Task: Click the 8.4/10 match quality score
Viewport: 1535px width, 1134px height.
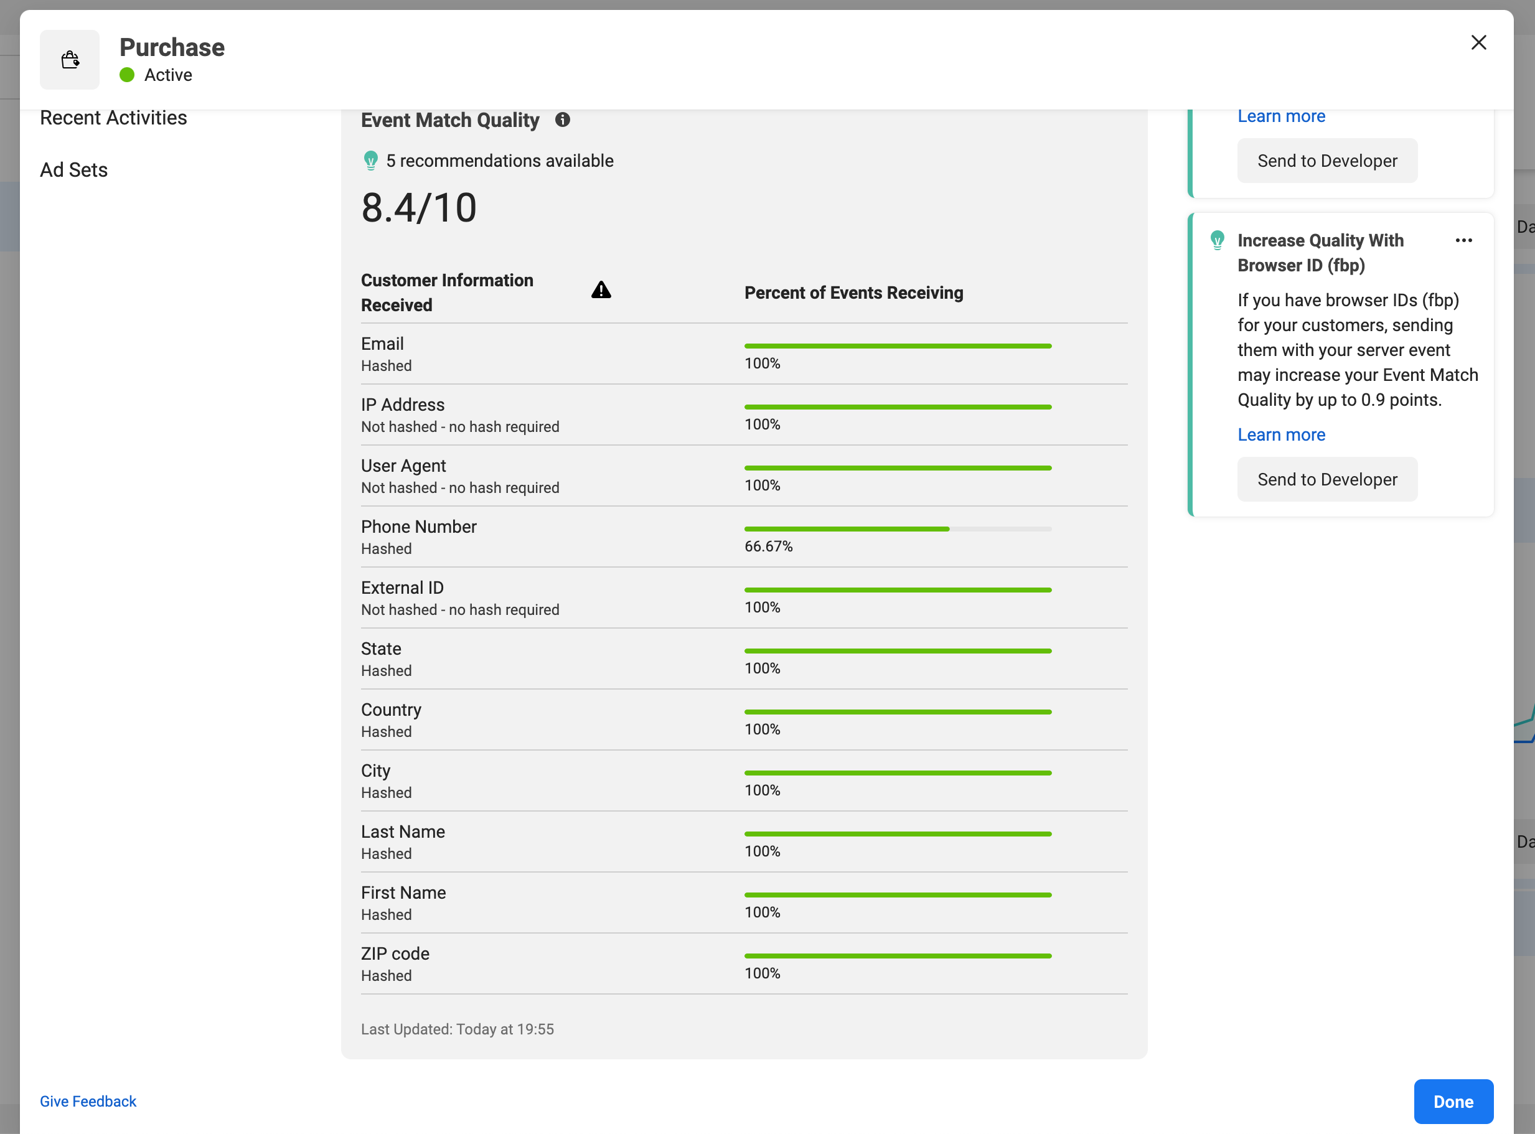Action: click(419, 207)
